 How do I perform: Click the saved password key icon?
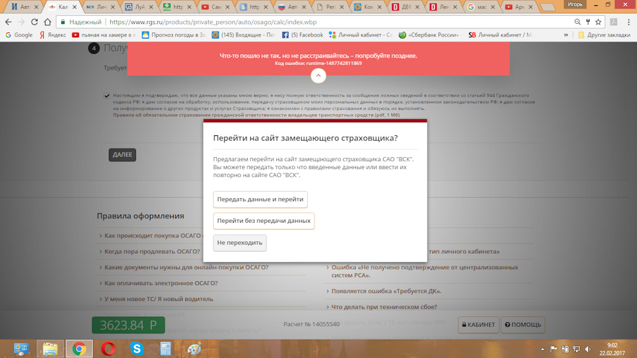588,22
